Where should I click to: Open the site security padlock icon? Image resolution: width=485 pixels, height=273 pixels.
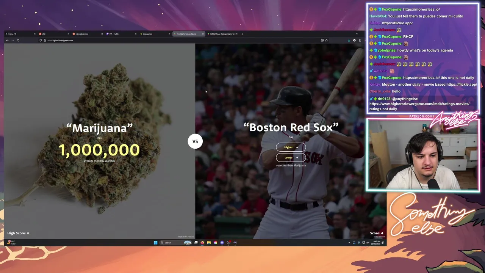pyautogui.click(x=45, y=40)
